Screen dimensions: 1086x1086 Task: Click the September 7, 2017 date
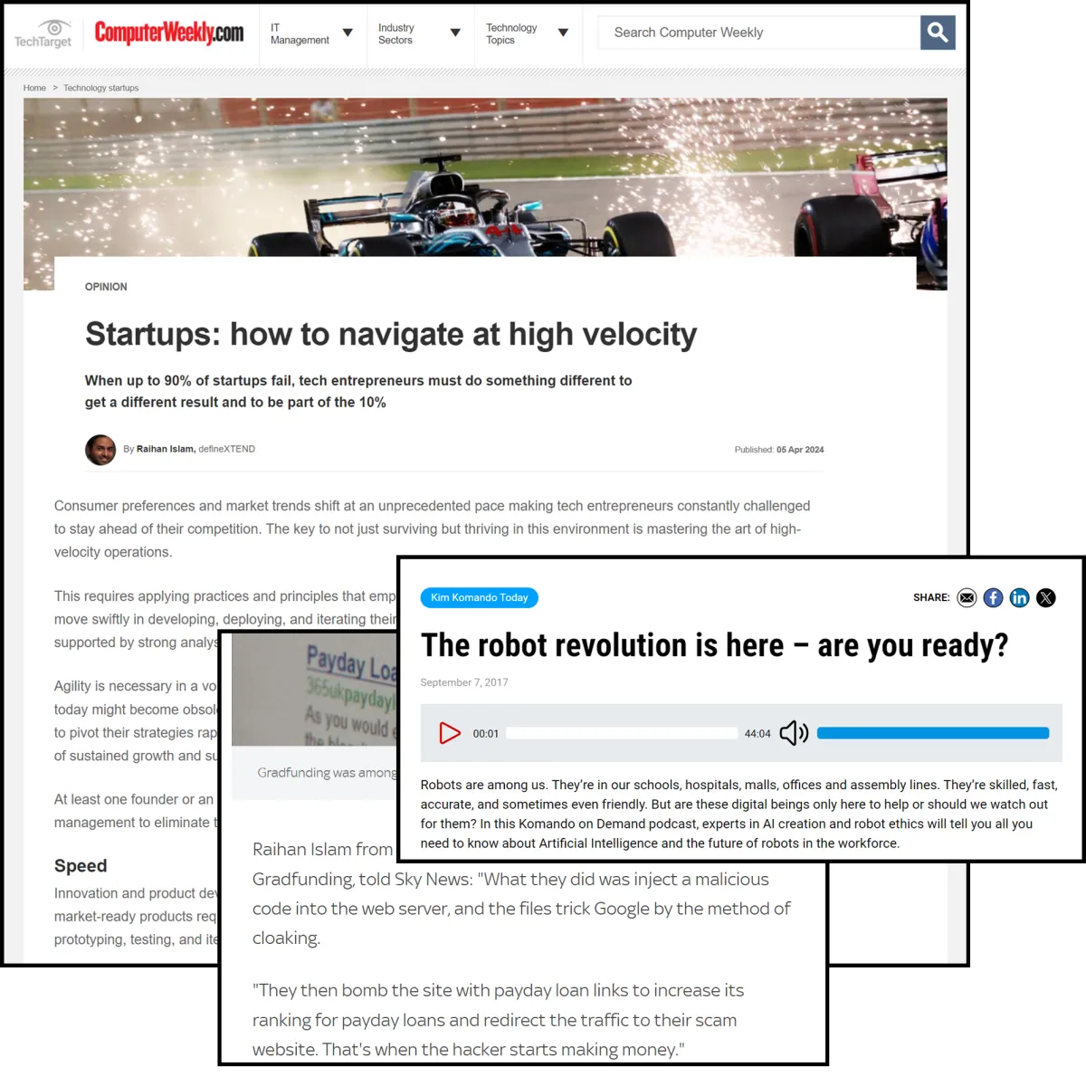coord(464,682)
